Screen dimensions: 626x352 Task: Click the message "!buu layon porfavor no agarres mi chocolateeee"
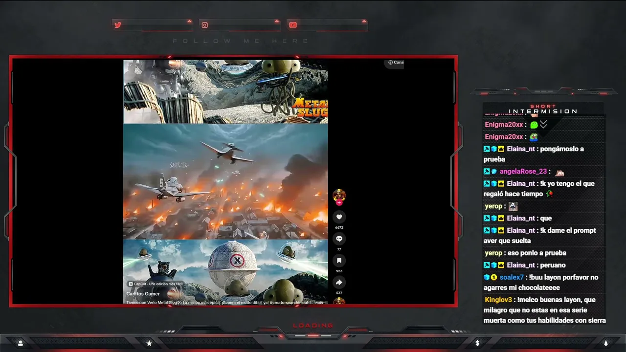(x=541, y=283)
